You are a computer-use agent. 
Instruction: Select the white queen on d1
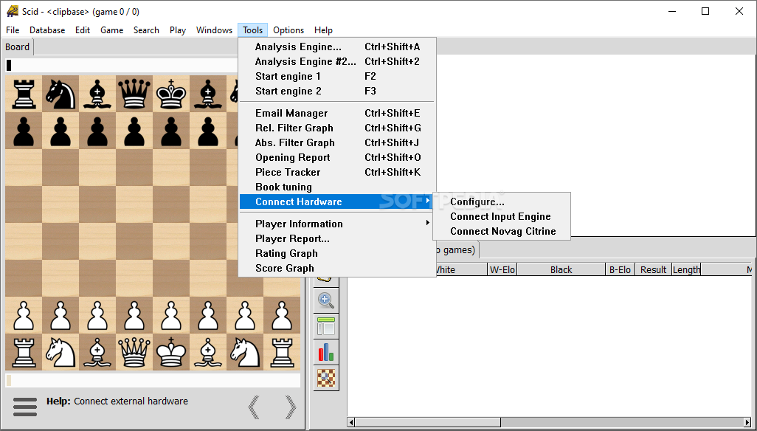[x=134, y=352]
